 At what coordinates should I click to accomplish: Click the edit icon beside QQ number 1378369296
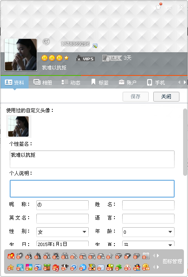pyautogui.click(x=95, y=46)
